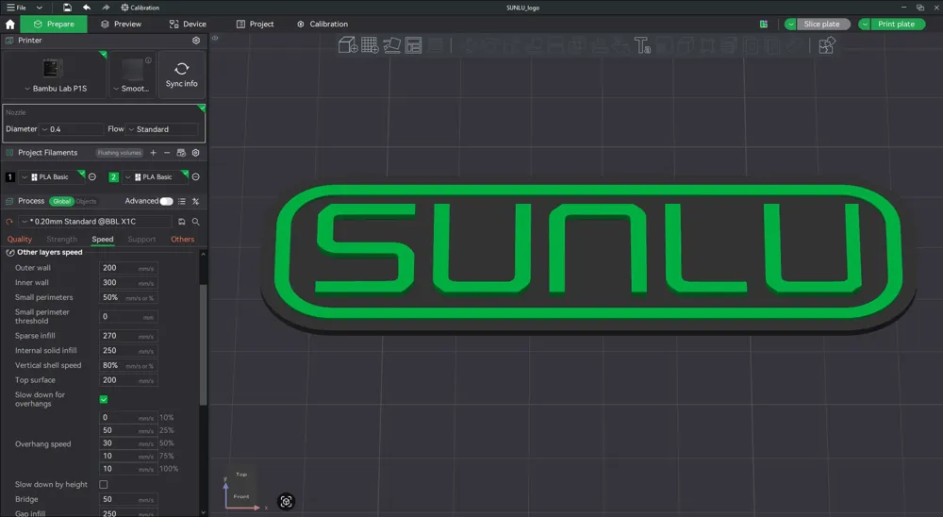Click the Slice plate button
The width and height of the screenshot is (943, 517).
(823, 25)
